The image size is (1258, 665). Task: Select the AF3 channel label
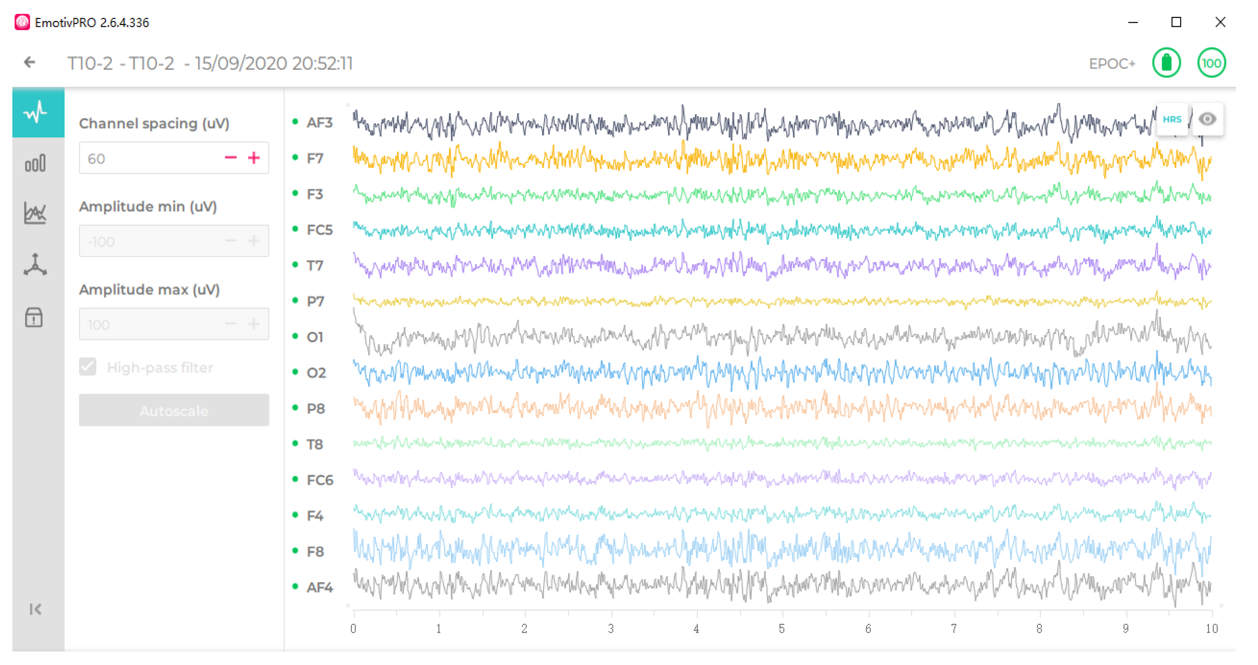319,122
